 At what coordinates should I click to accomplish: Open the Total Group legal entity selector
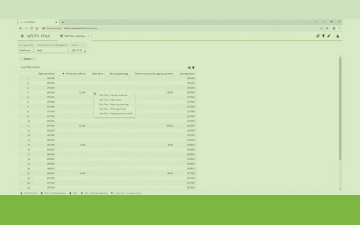(x=27, y=50)
